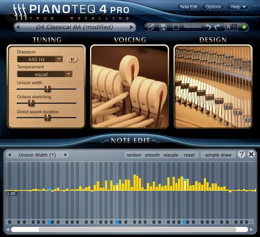This screenshot has height=237, width=260.
Task: Click the Design section heading
Action: click(x=213, y=40)
